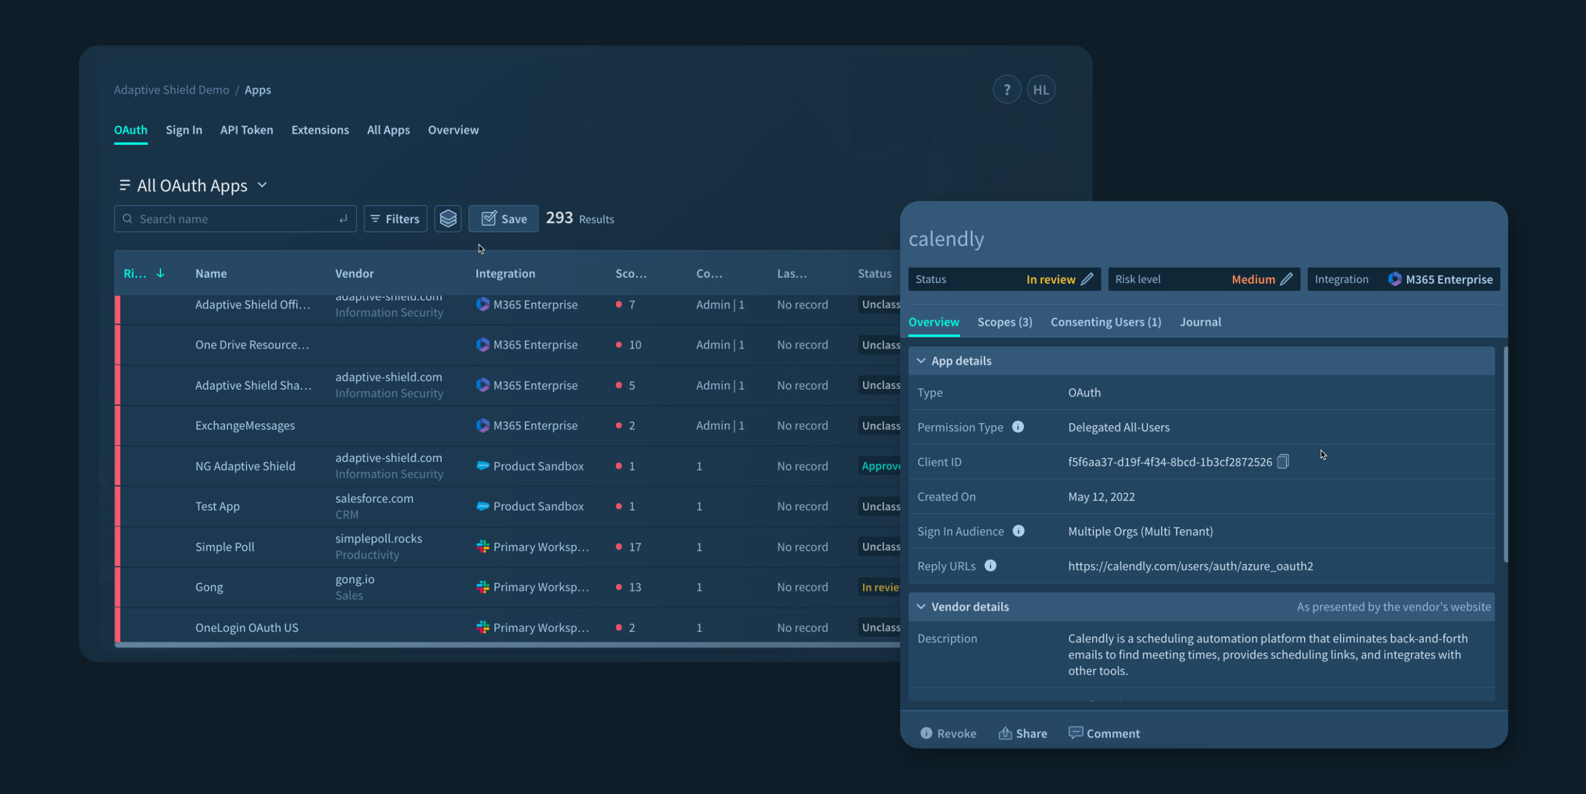Click the score 17 in Simple Poll row

[635, 547]
